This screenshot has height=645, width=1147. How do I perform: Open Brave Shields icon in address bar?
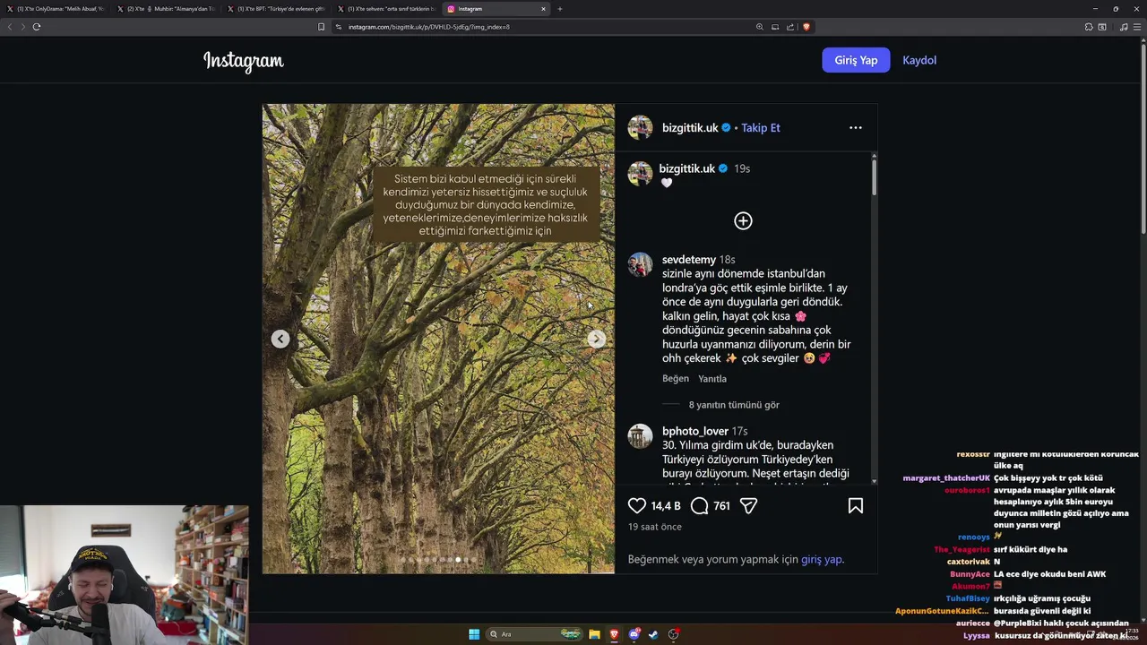pyautogui.click(x=806, y=27)
